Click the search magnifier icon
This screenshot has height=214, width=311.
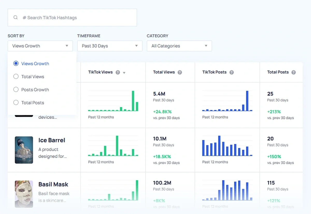point(16,18)
